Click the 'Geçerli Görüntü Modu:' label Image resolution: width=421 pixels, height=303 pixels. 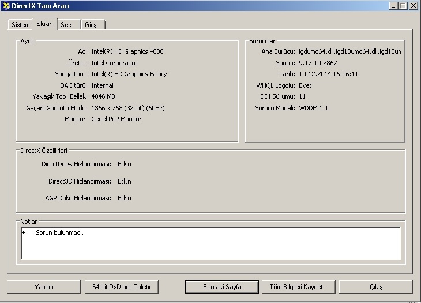tap(57, 108)
